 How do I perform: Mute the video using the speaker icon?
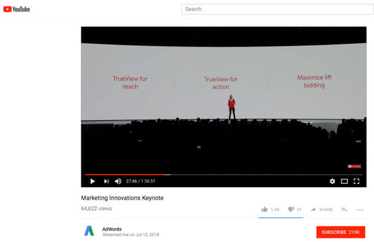(x=118, y=181)
